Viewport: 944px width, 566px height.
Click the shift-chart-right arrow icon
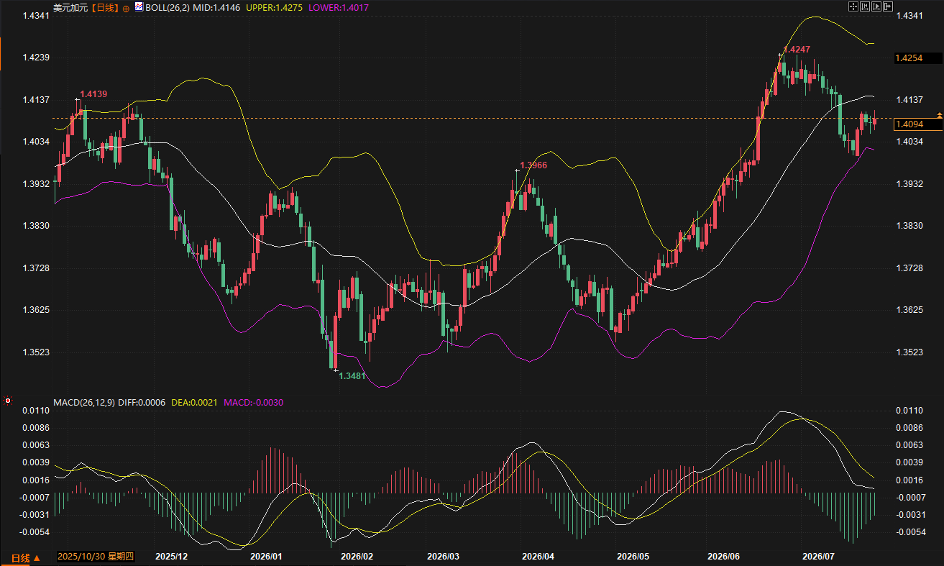click(x=888, y=6)
